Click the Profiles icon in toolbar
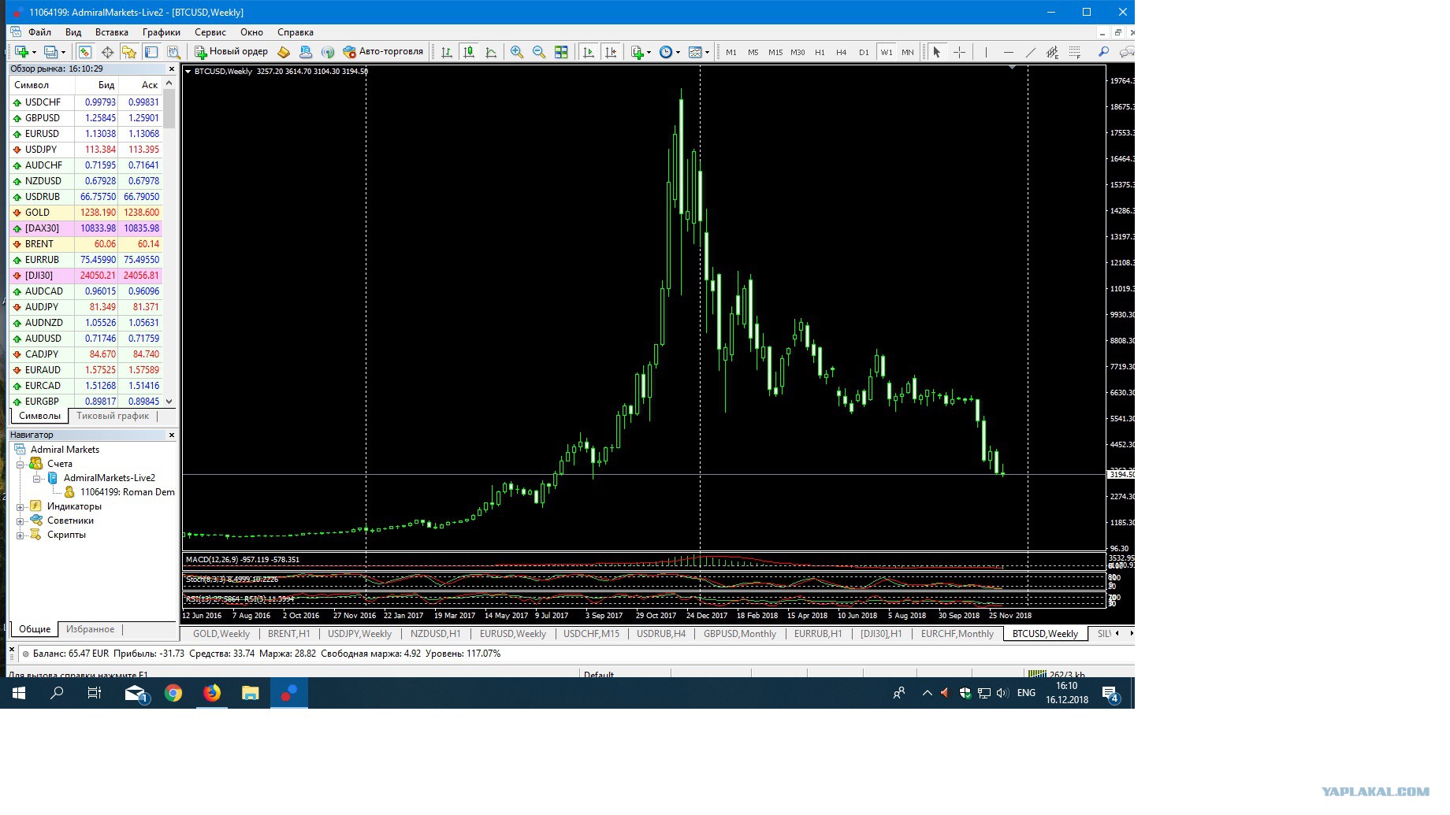 (x=50, y=52)
